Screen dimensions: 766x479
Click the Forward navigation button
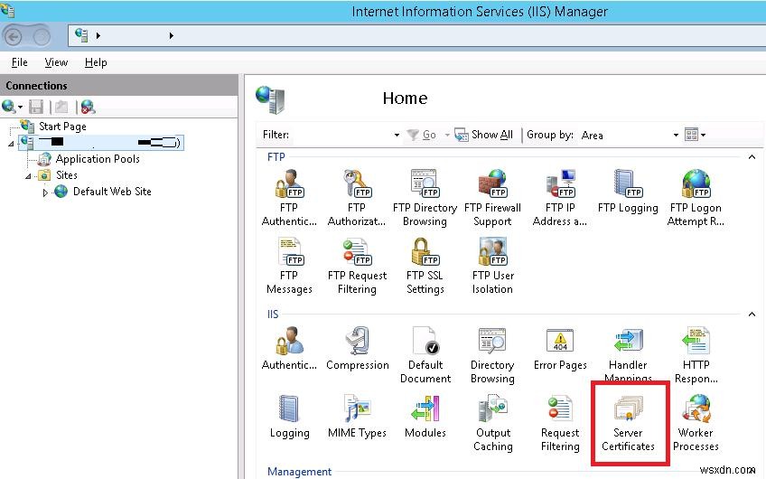point(42,36)
